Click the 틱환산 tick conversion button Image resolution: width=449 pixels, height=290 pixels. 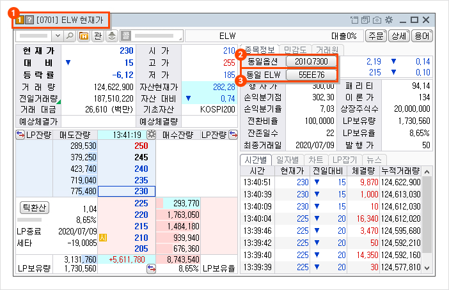pos(35,208)
